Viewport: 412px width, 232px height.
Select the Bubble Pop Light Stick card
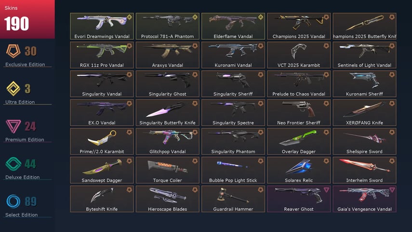233,170
